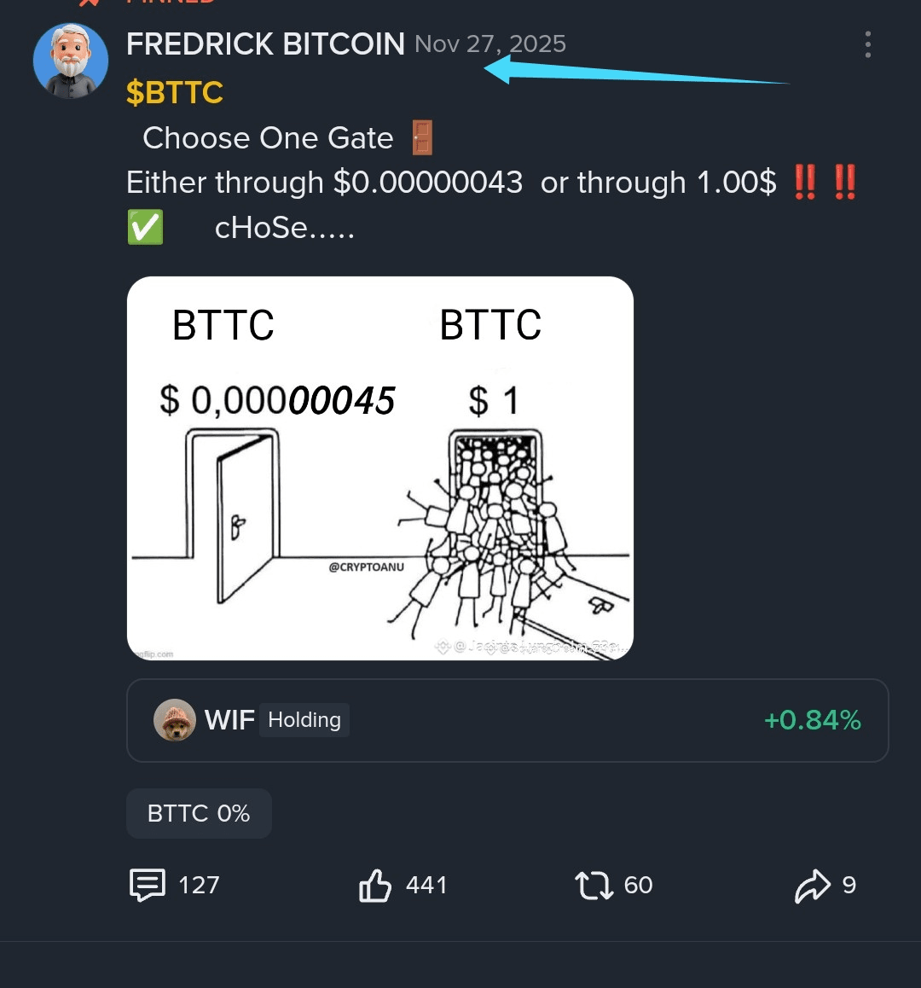Tap the 60 reposts count

[x=638, y=885]
